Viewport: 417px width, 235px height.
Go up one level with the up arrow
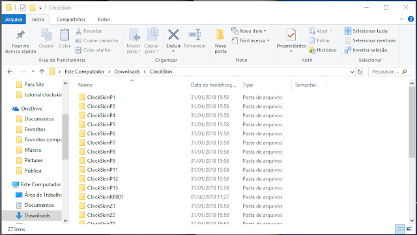pos(42,72)
